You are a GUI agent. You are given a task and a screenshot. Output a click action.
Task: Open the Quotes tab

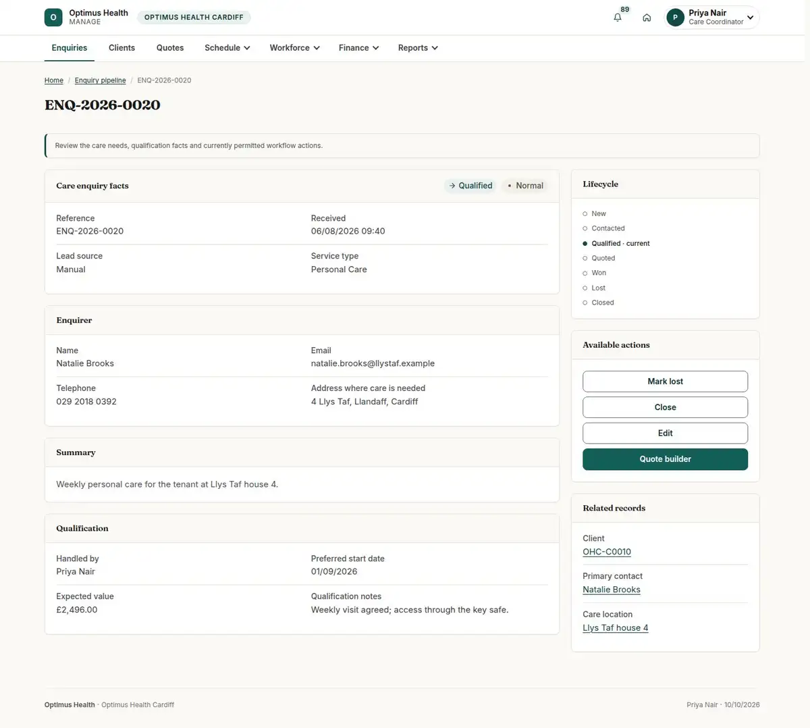click(170, 48)
